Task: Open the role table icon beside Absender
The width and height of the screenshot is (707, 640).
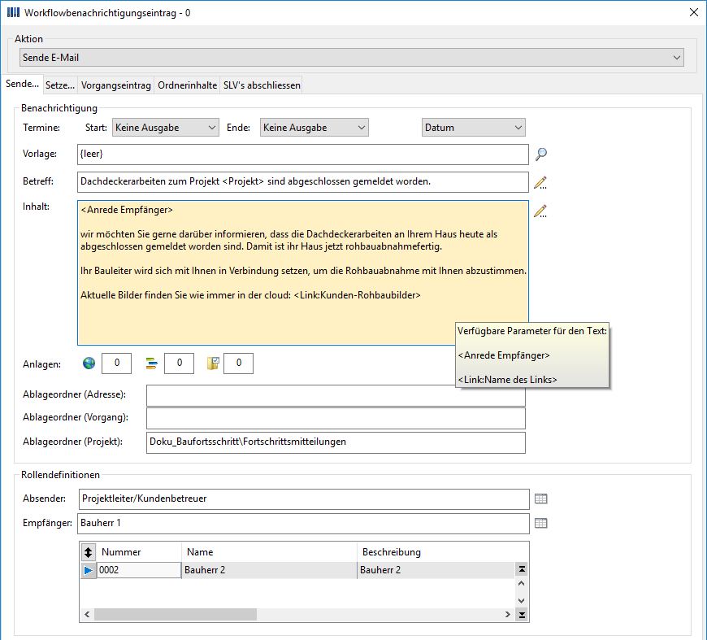Action: [x=540, y=499]
